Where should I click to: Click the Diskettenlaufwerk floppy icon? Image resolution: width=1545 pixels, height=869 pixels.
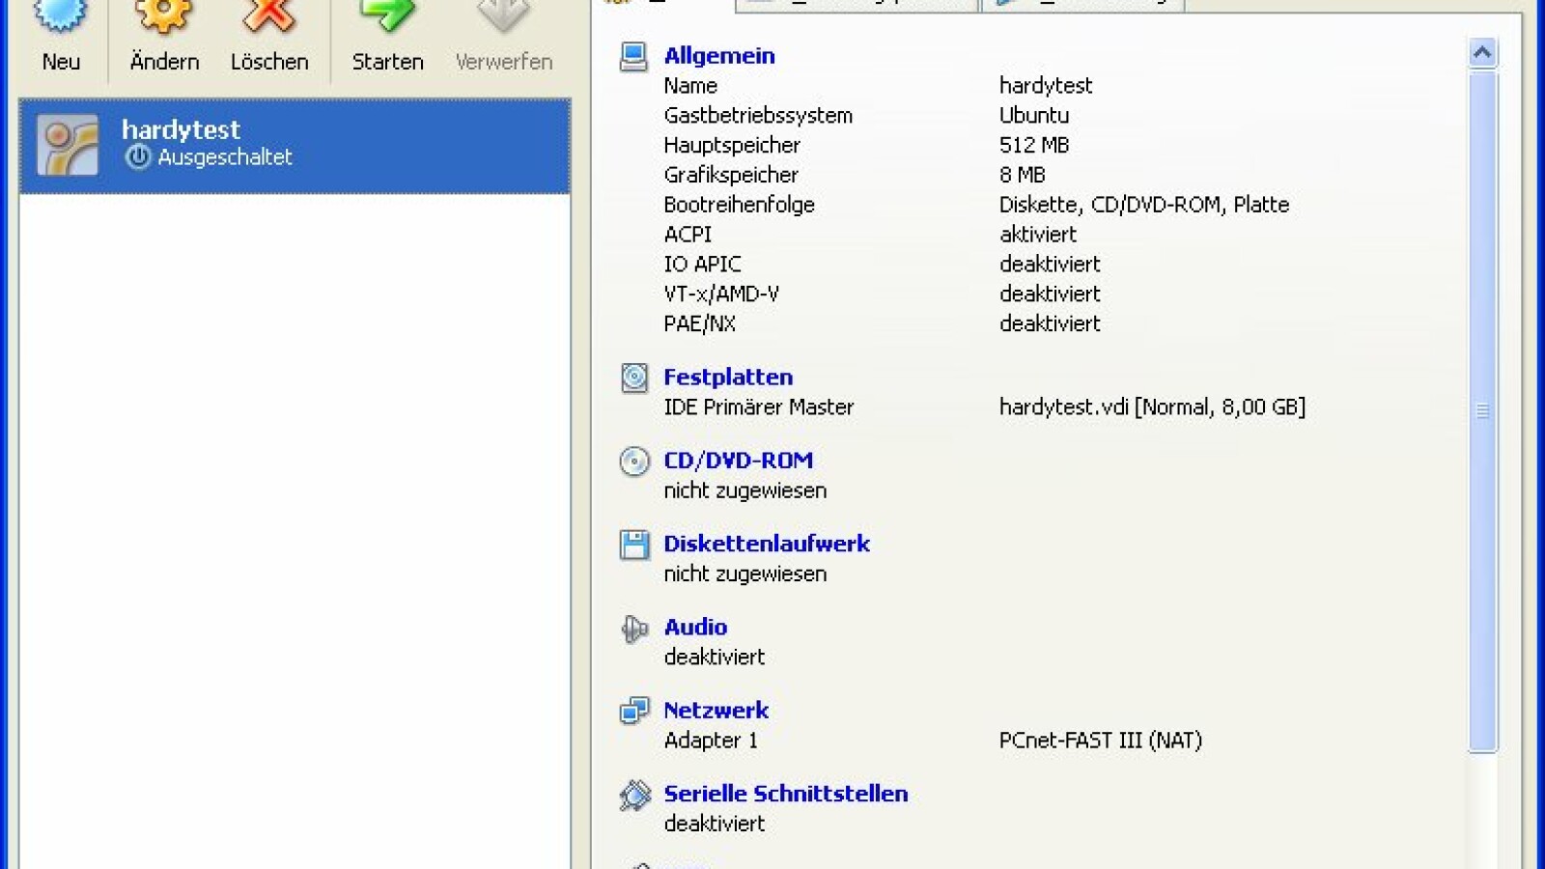[x=633, y=545]
